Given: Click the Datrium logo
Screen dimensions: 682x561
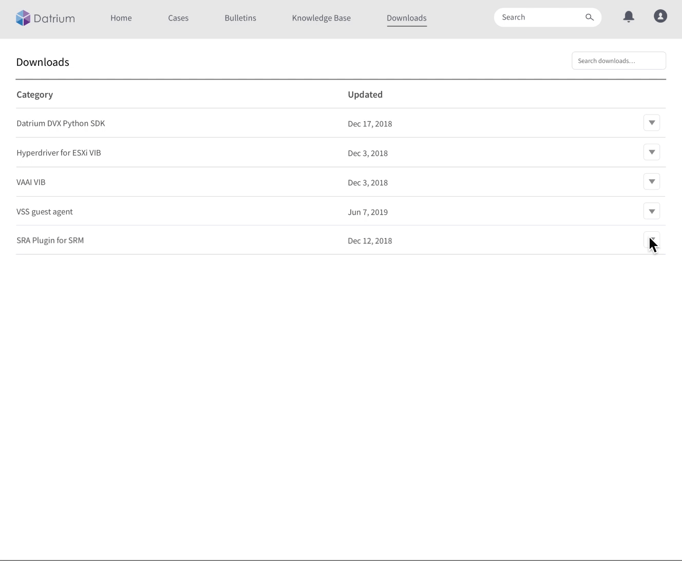Looking at the screenshot, I should (x=45, y=18).
